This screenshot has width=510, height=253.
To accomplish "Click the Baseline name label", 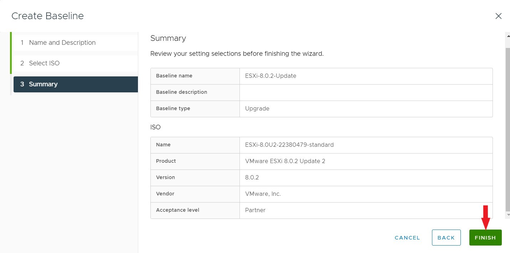I will click(x=174, y=76).
